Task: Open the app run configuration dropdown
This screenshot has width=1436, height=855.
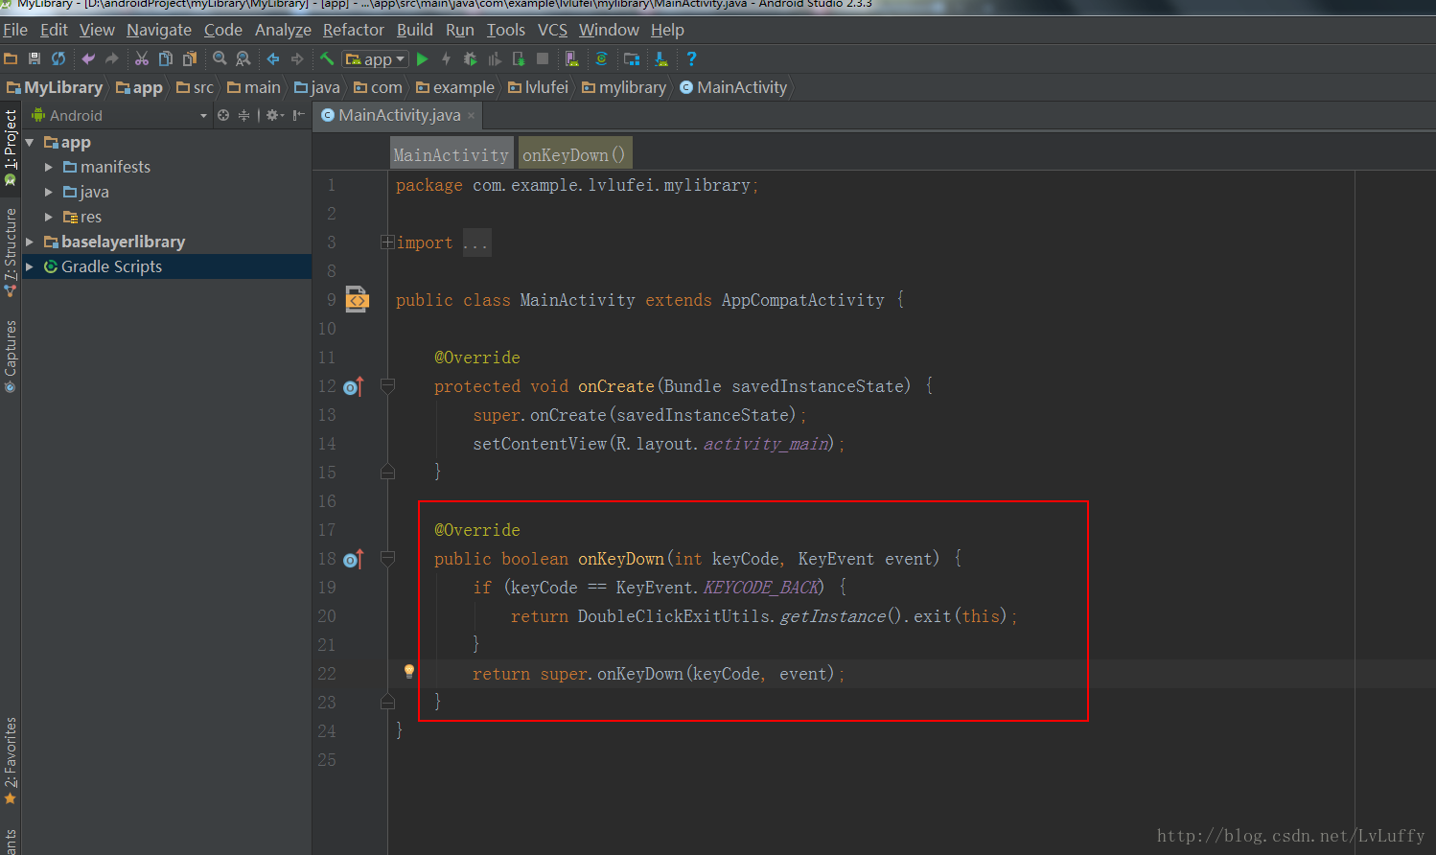Action: (x=376, y=59)
